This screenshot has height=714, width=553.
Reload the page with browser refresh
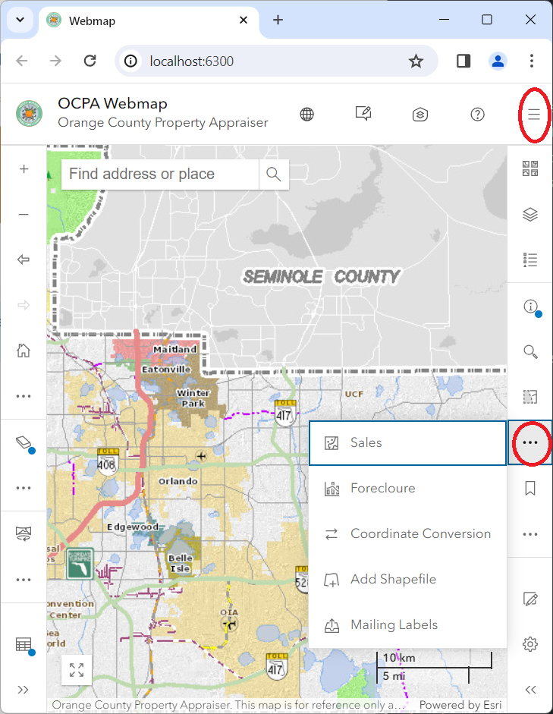(90, 61)
